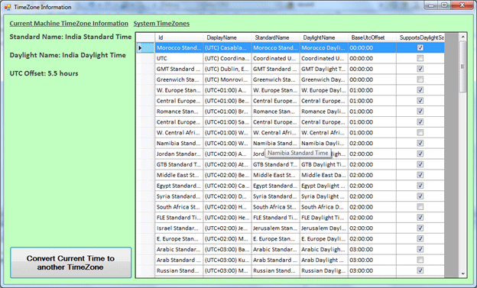Select the Id cell 'Syria Standard...'

pyautogui.click(x=179, y=196)
